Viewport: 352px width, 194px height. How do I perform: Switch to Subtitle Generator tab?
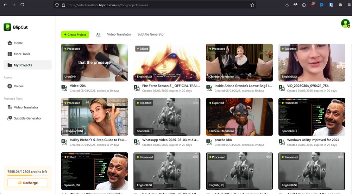(151, 35)
